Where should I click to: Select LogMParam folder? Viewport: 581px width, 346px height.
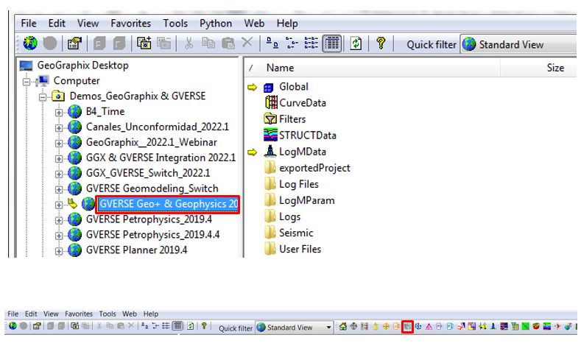(x=307, y=201)
